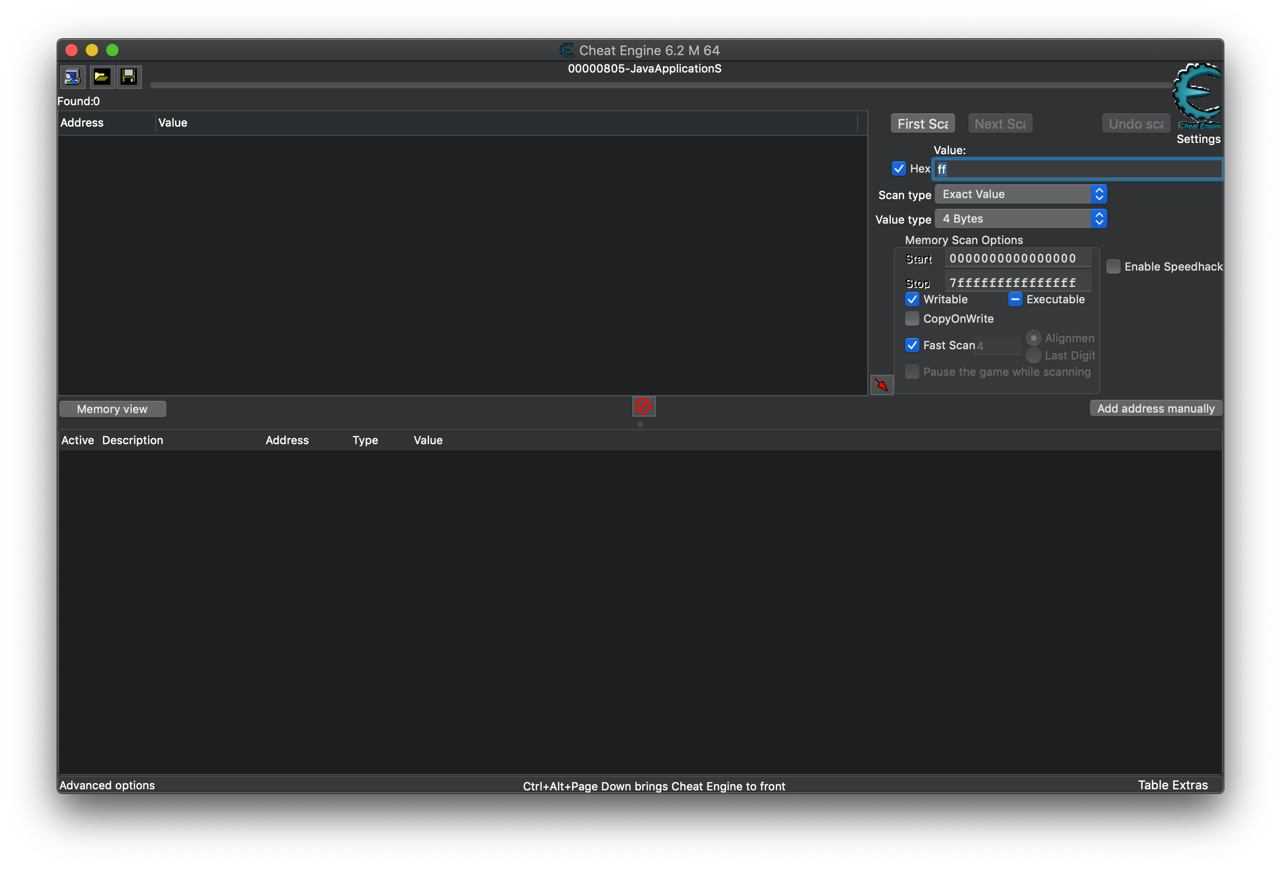1281x869 pixels.
Task: Disable Fast Scan checkbox
Action: 912,345
